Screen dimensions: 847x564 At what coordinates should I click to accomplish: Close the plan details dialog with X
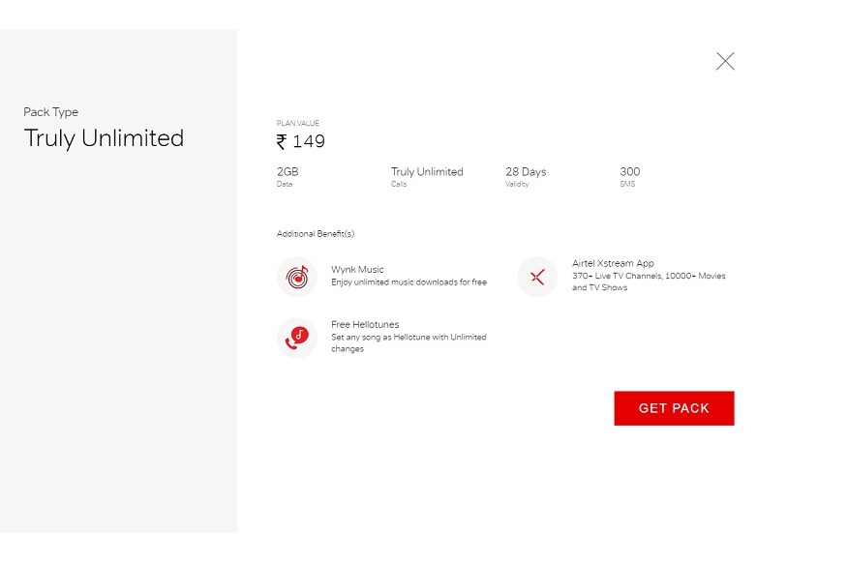725,61
